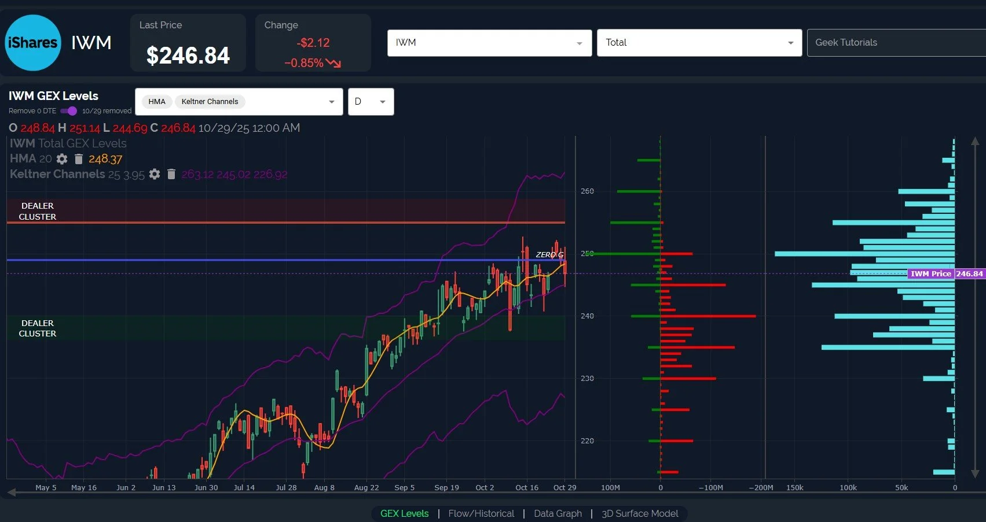Click the ZERO G line label
The width and height of the screenshot is (986, 522).
pyautogui.click(x=549, y=254)
